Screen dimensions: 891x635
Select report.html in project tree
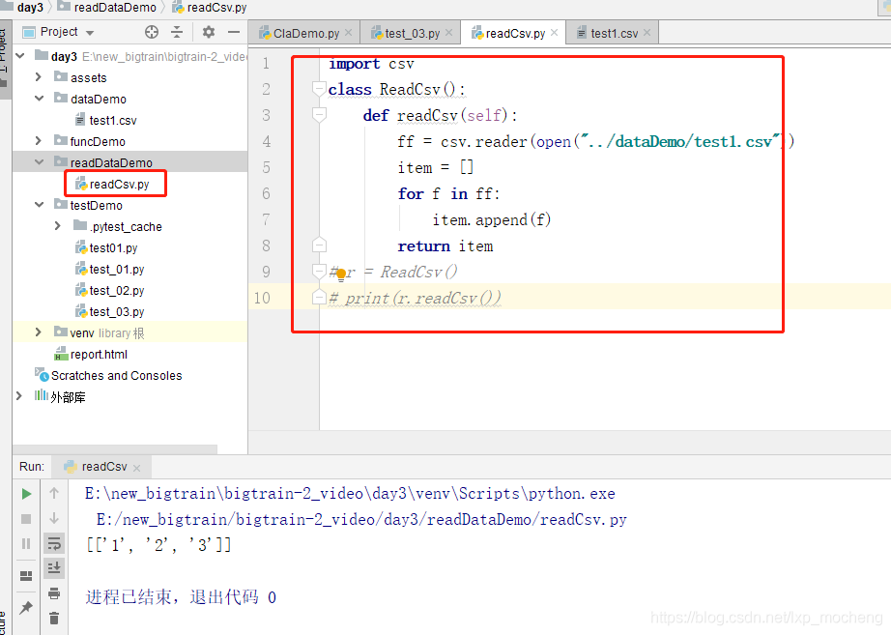click(99, 354)
